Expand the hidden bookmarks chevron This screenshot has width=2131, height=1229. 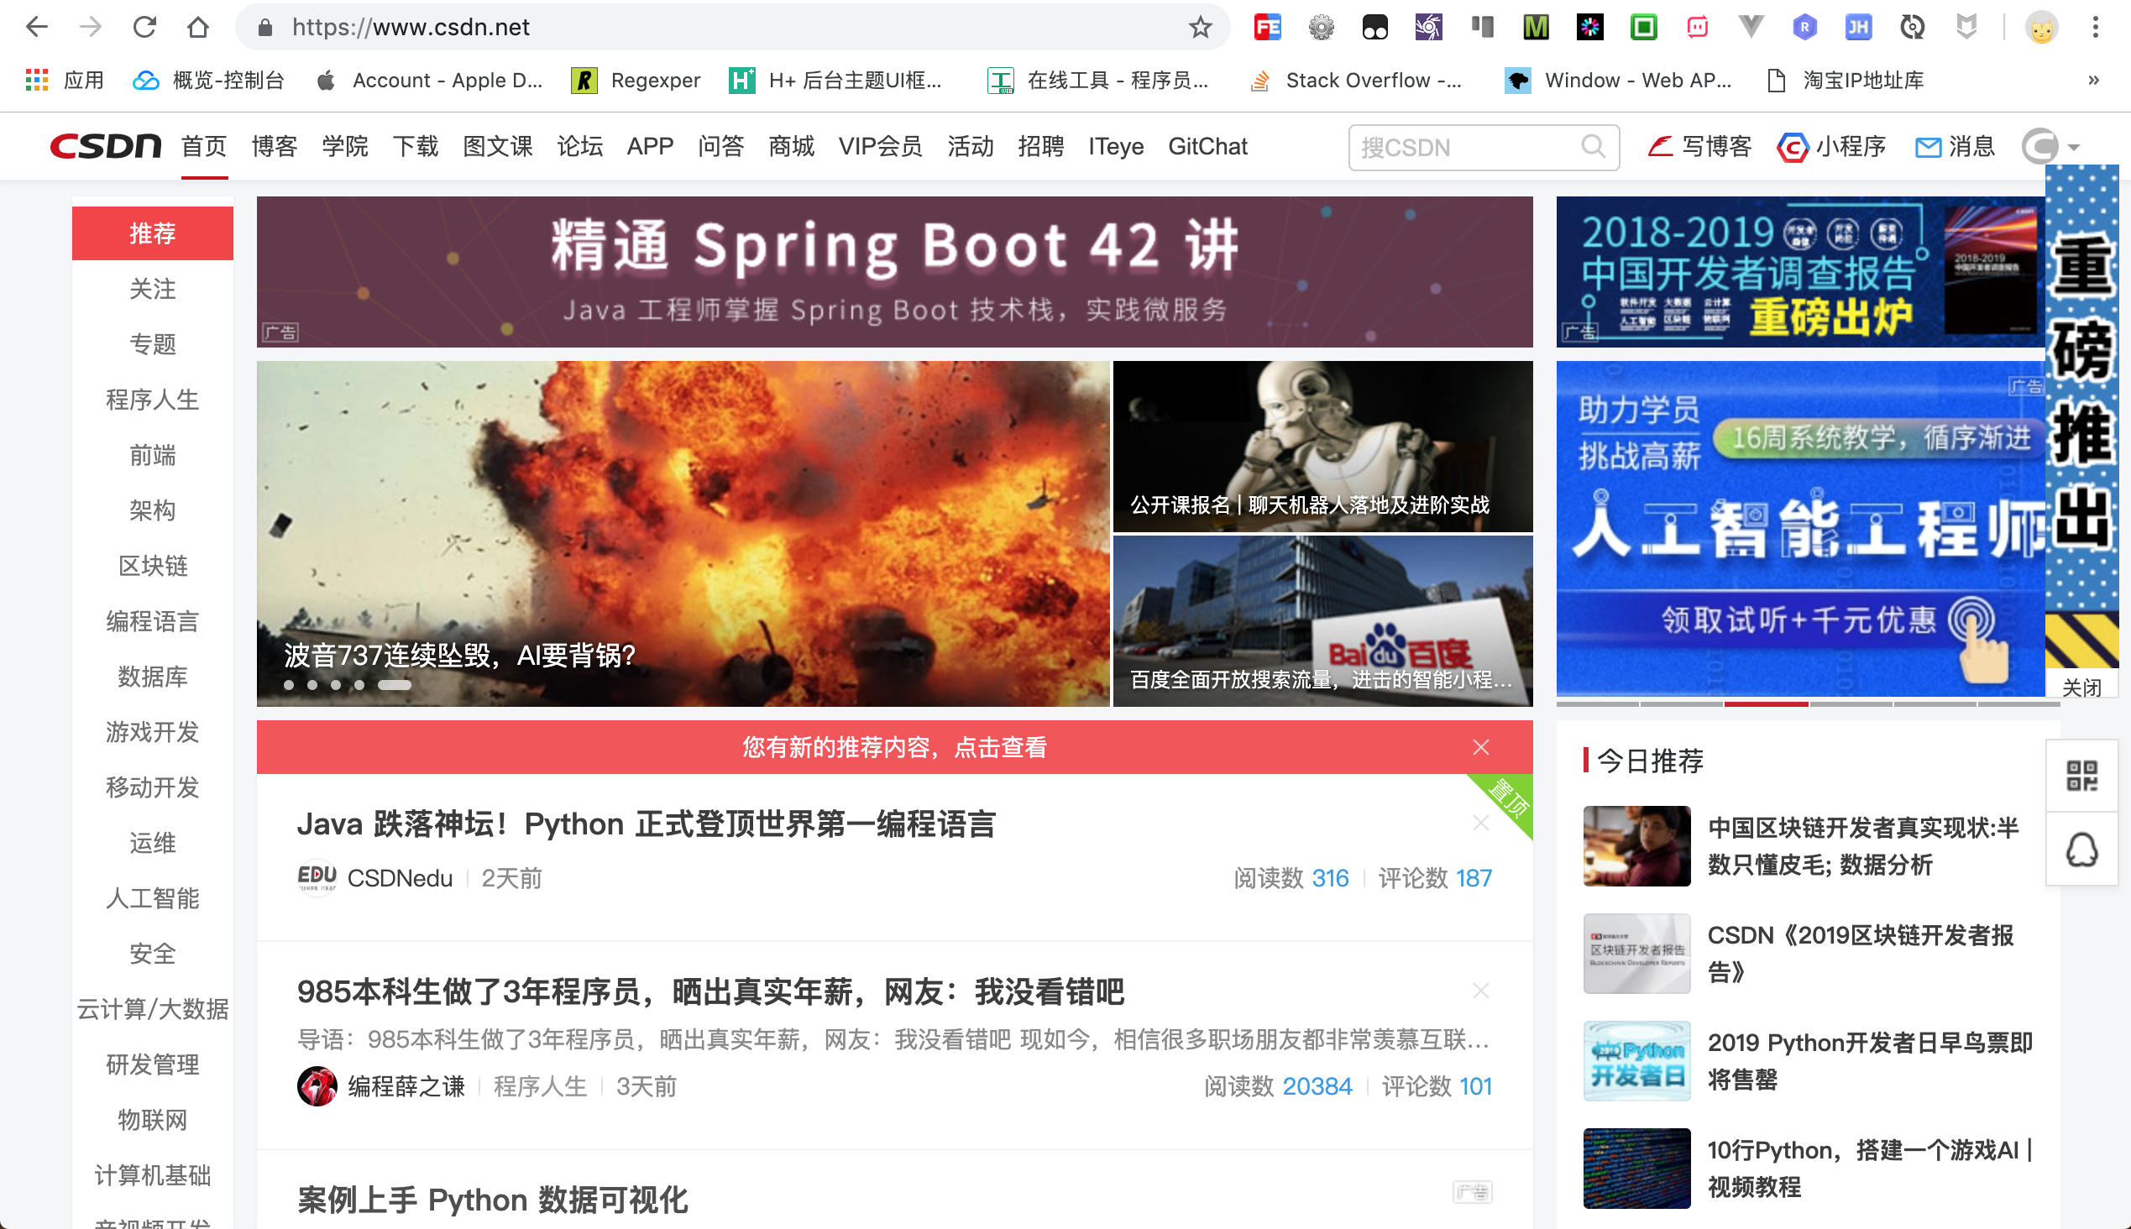click(2093, 81)
